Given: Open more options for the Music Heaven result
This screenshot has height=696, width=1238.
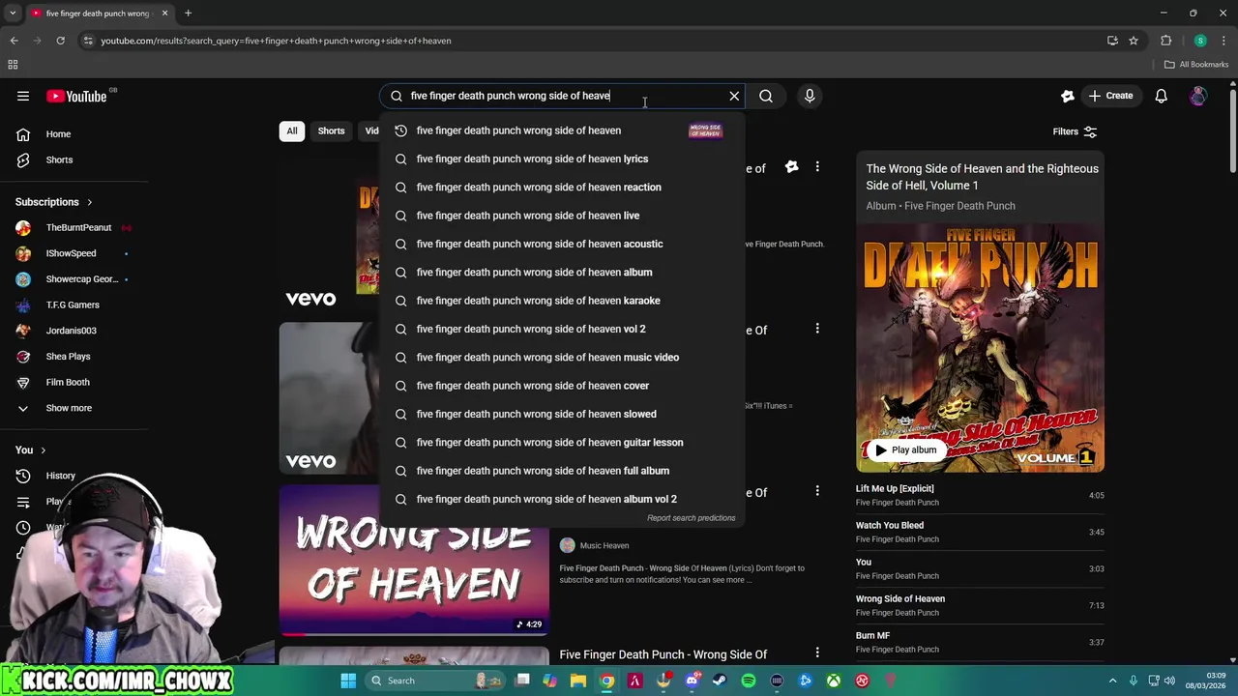Looking at the screenshot, I should 817,491.
